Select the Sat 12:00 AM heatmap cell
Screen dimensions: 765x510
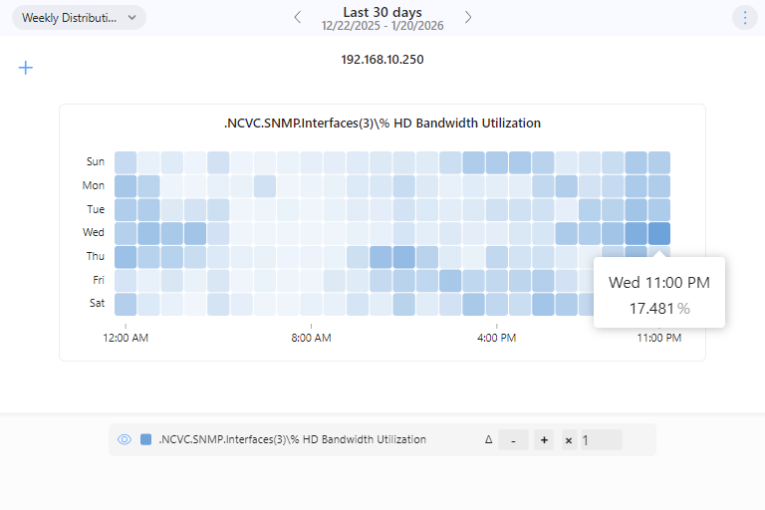click(x=126, y=304)
